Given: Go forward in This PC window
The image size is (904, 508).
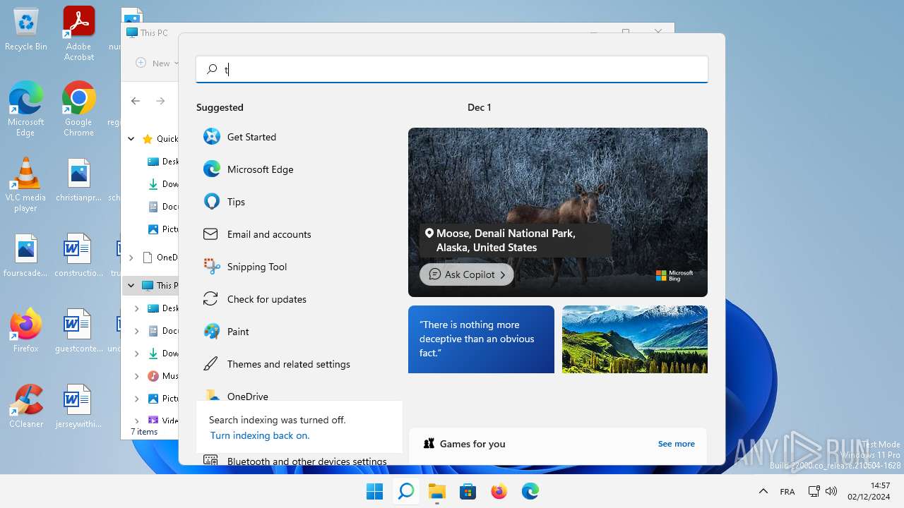Looking at the screenshot, I should pos(161,101).
